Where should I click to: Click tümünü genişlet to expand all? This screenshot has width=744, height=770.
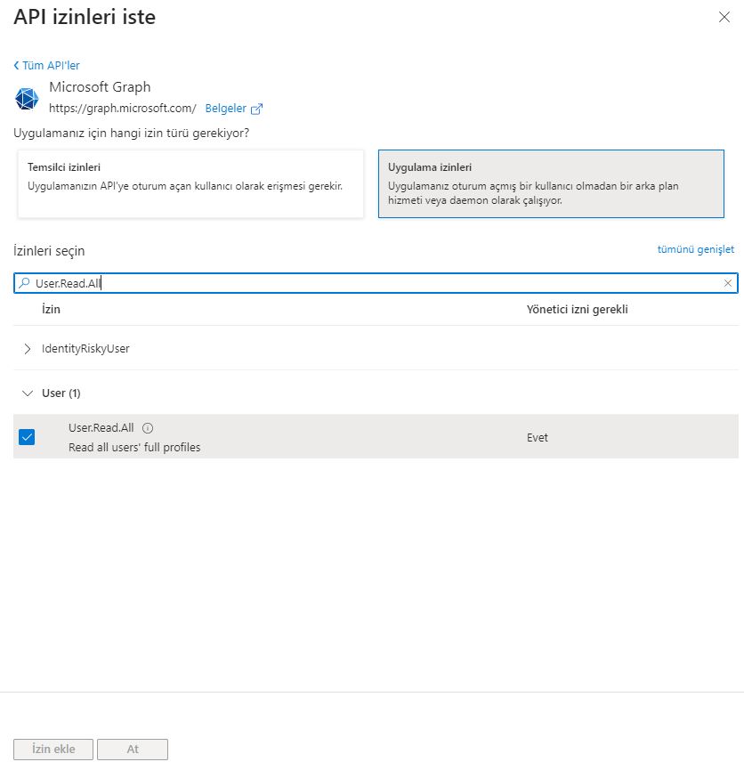pyautogui.click(x=695, y=250)
